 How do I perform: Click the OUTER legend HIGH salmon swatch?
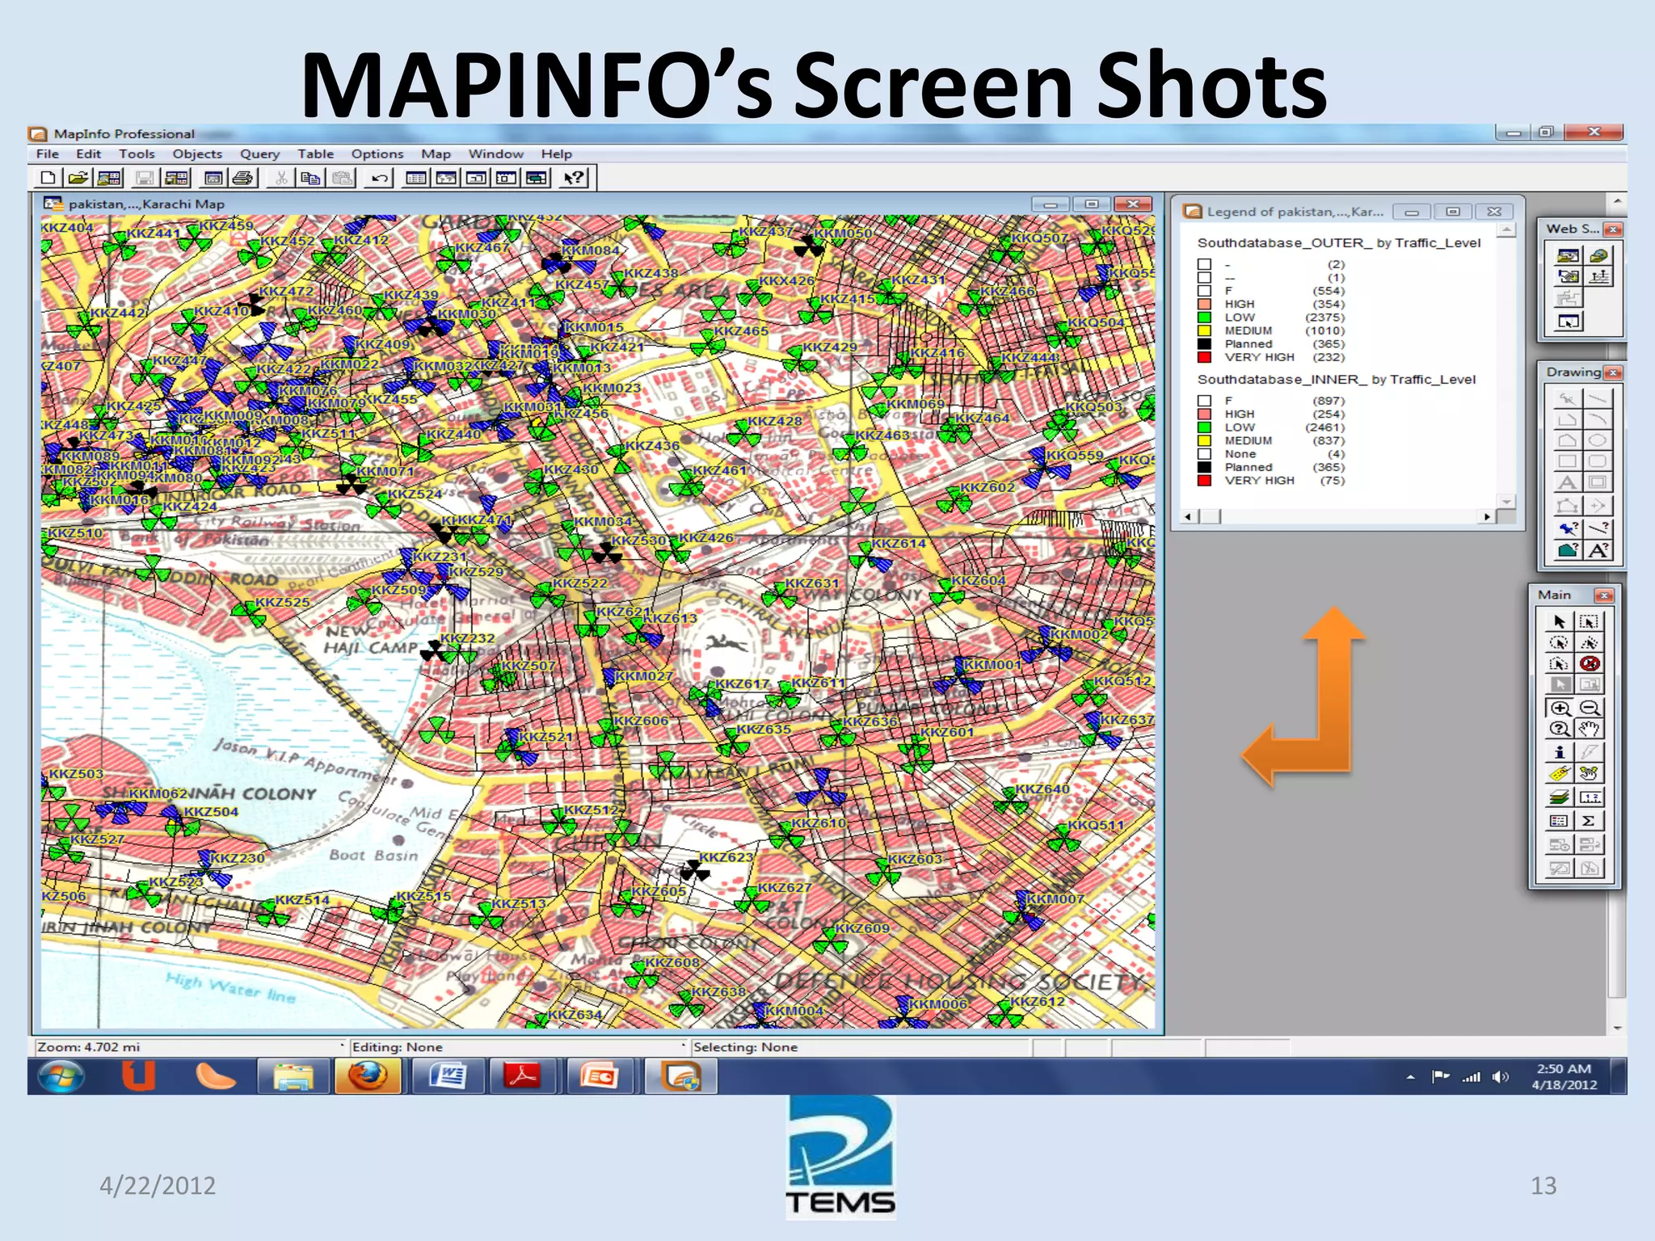[1204, 305]
